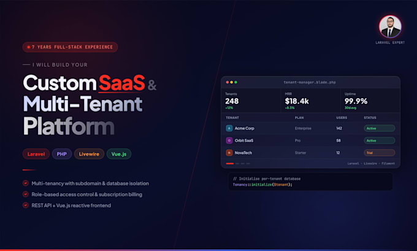Click the Enterprise plan cell
Screen dimensions: 417x251
[303, 128]
